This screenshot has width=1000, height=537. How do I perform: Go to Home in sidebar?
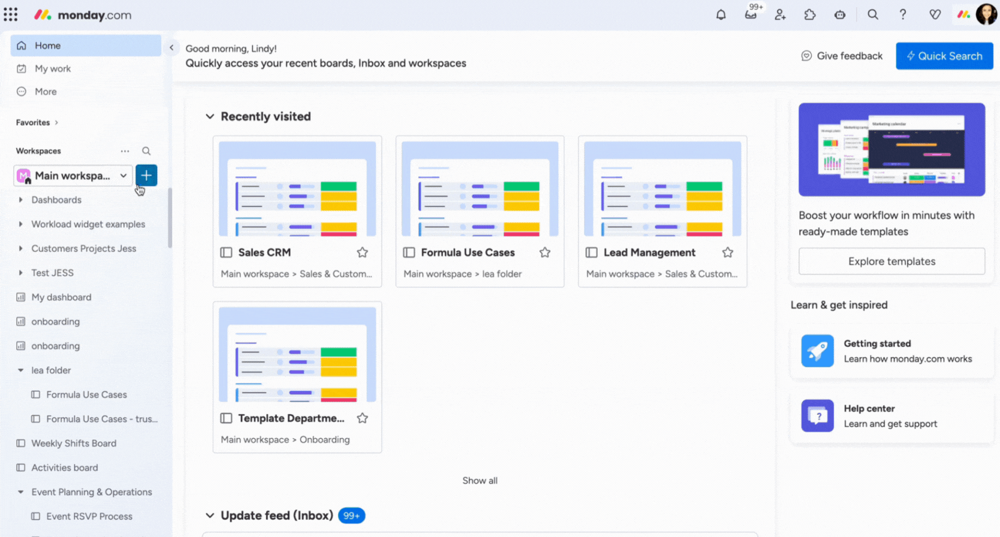point(86,46)
